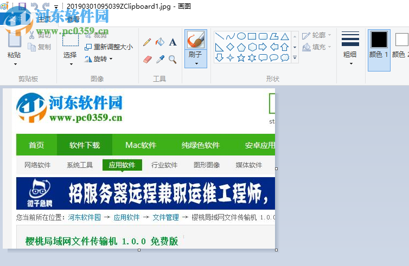Click the Copy (复制) button

[40, 47]
